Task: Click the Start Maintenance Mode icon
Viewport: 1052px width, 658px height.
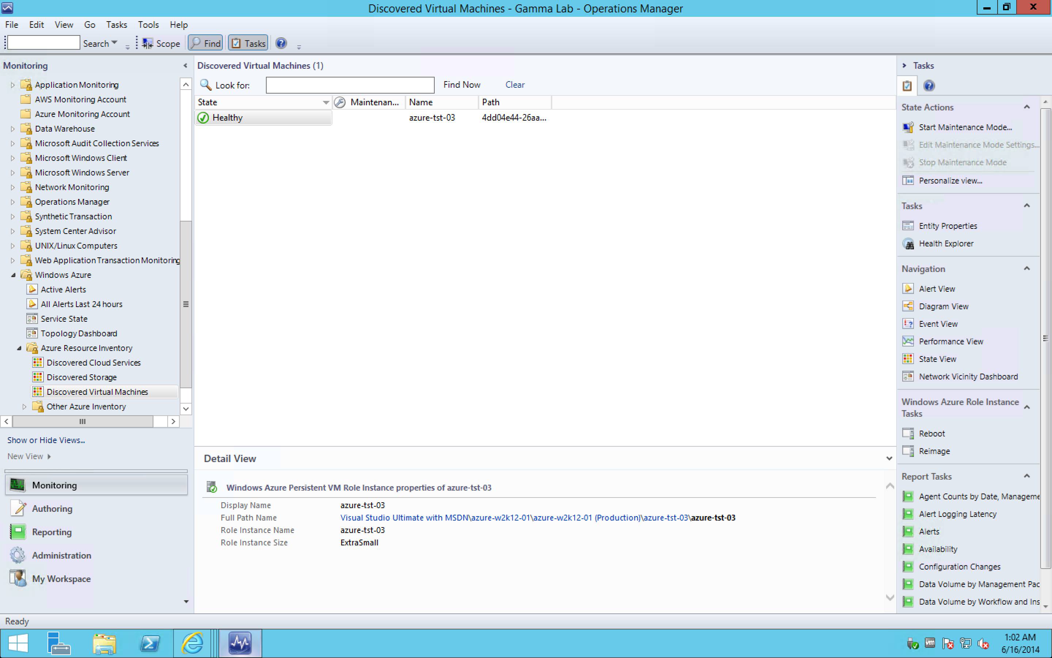Action: [908, 127]
